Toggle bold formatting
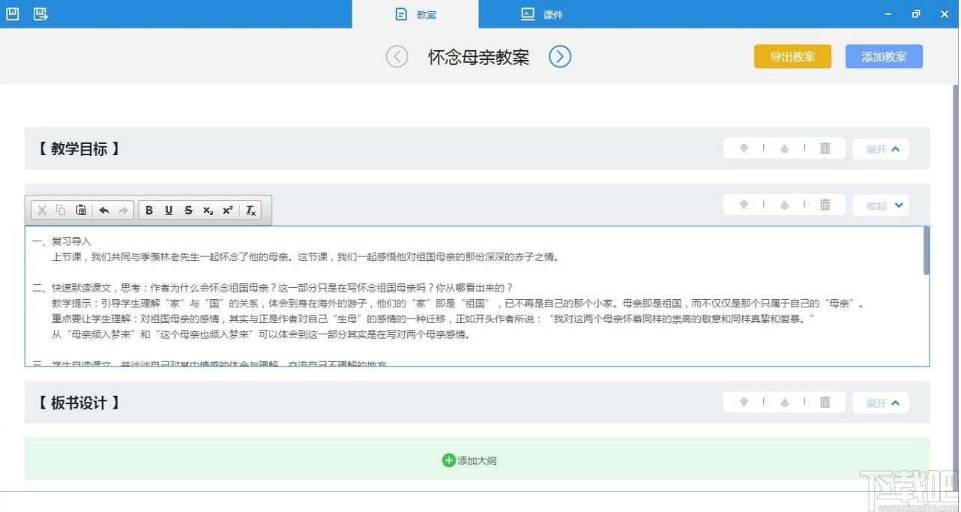961x512 pixels. pos(148,211)
